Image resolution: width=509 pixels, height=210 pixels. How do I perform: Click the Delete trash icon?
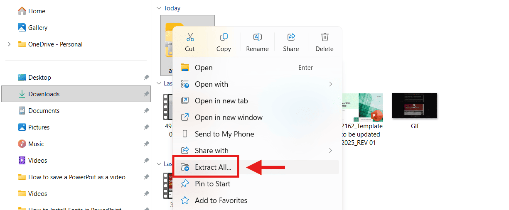pos(325,37)
